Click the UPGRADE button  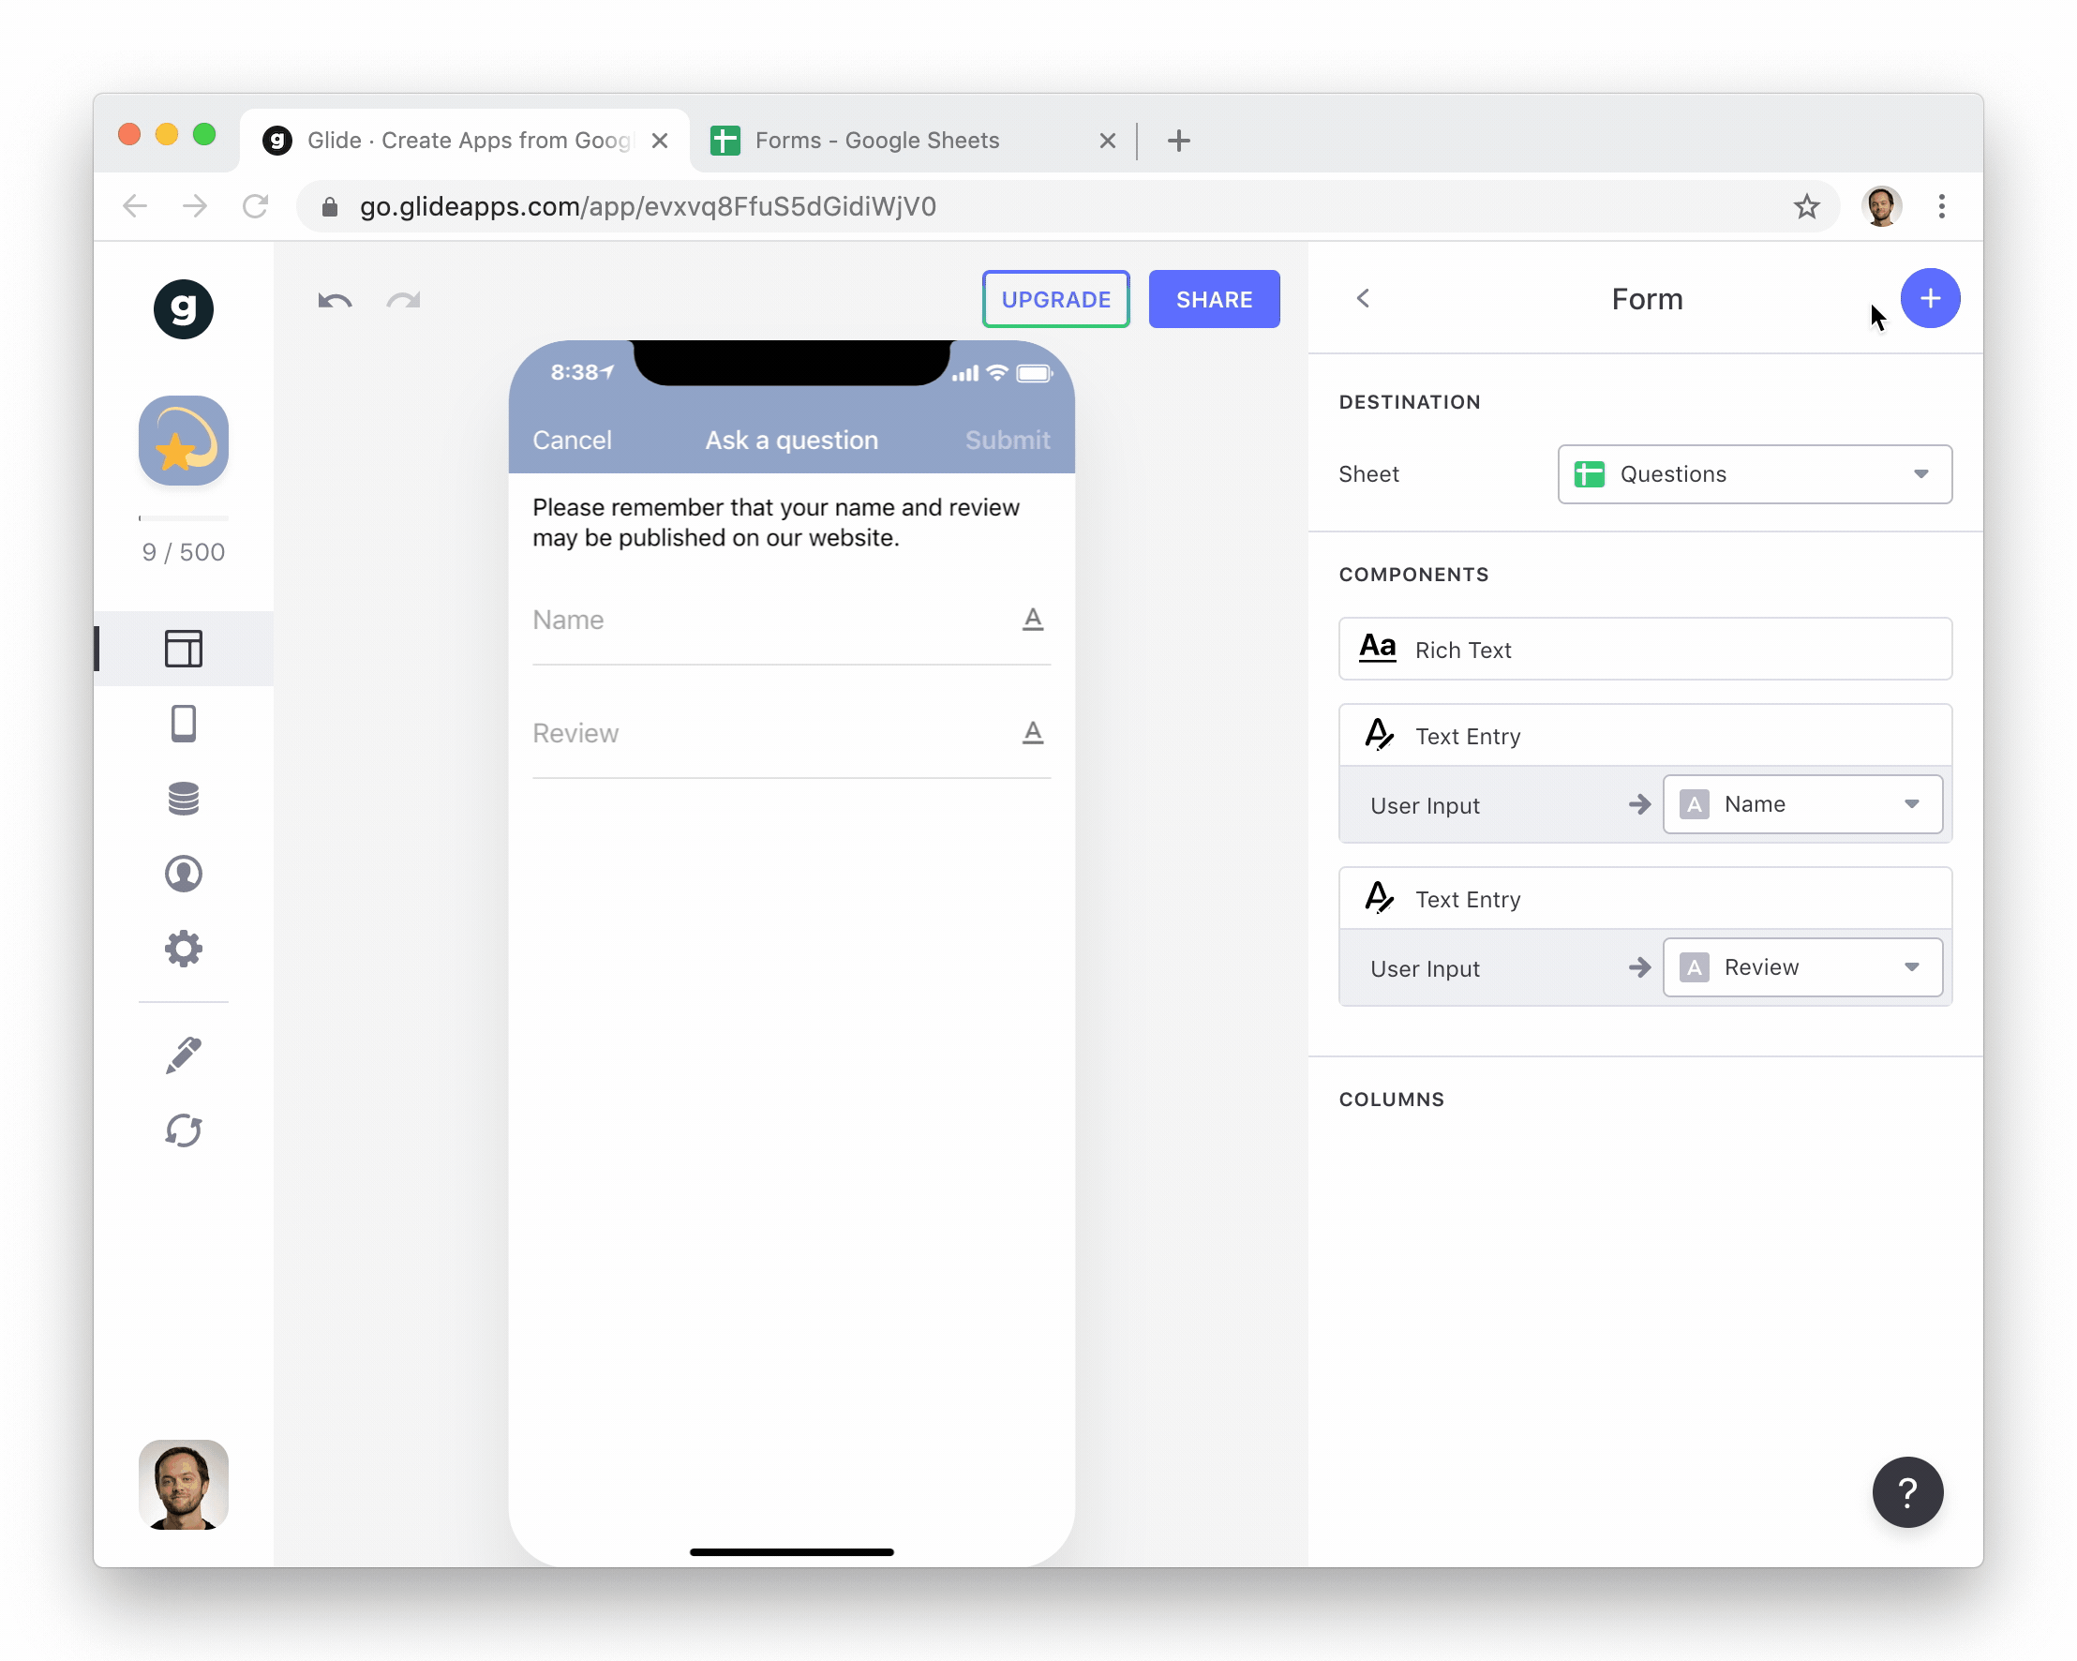pos(1054,300)
